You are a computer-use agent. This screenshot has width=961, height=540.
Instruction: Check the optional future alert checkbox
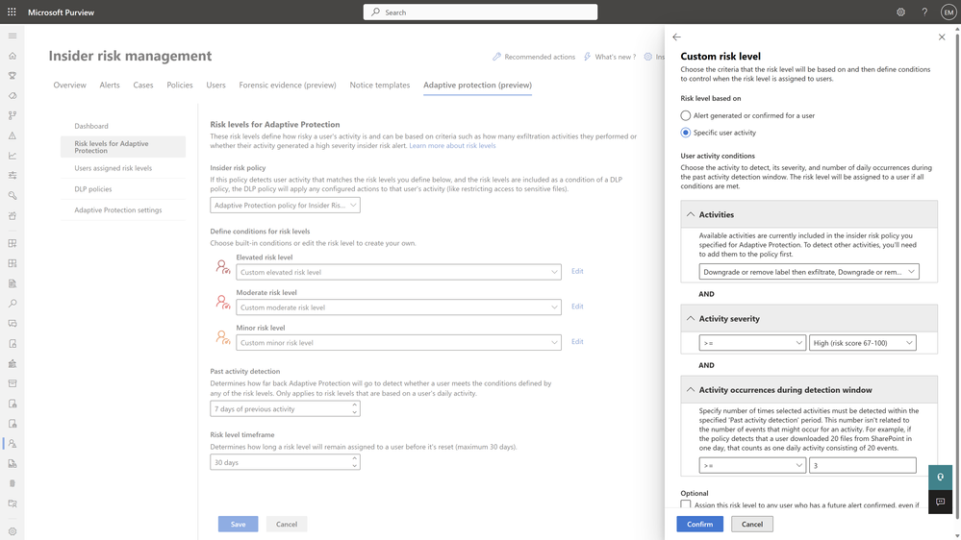(686, 504)
